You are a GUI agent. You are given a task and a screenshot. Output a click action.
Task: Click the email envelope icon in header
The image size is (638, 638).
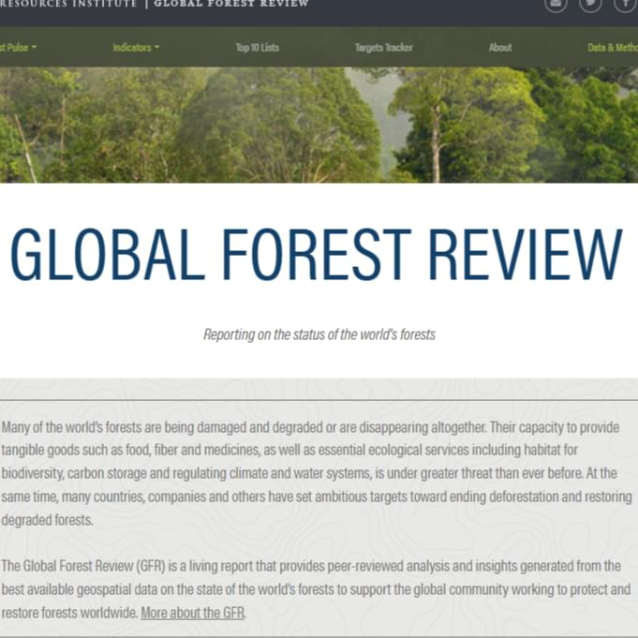click(556, 4)
